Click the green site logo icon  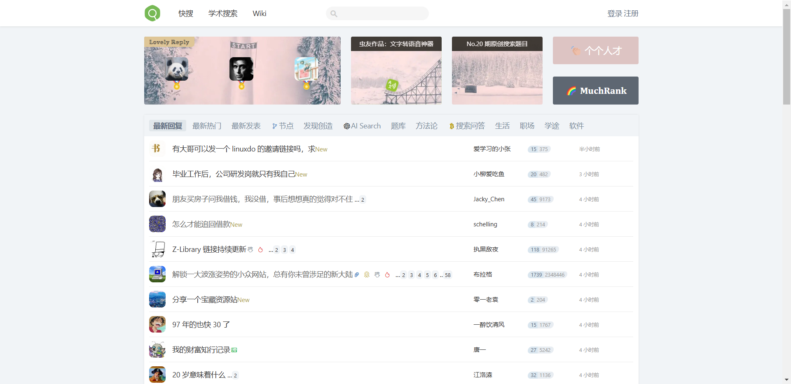(152, 13)
